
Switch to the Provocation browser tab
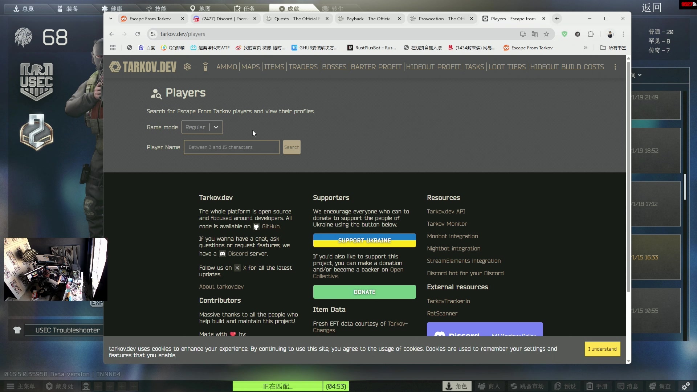pyautogui.click(x=441, y=19)
